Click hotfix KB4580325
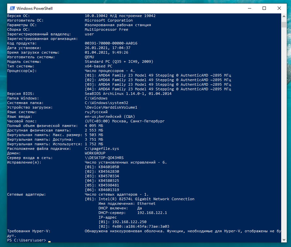Viewport: 291px width, 247px height. 109,181
